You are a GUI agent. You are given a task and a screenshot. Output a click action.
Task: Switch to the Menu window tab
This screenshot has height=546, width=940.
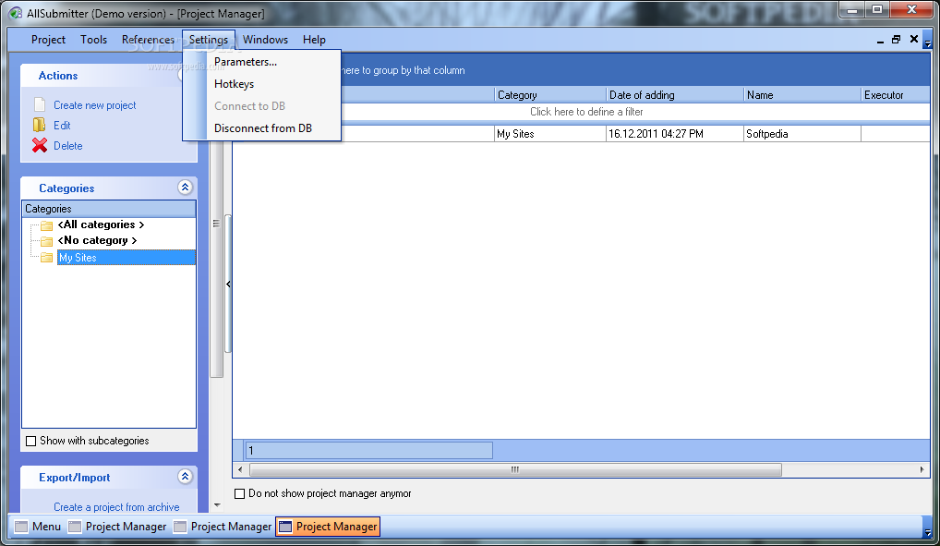coord(39,527)
